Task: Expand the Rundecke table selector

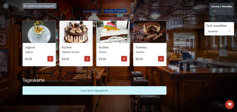Action: (219, 31)
